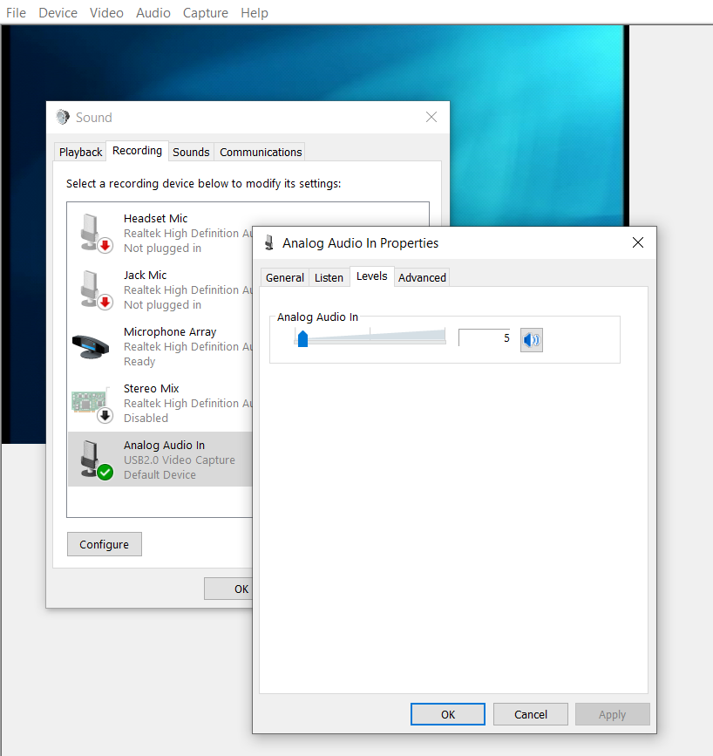The width and height of the screenshot is (713, 756).
Task: Open the Listen tab in Properties
Action: pos(329,277)
